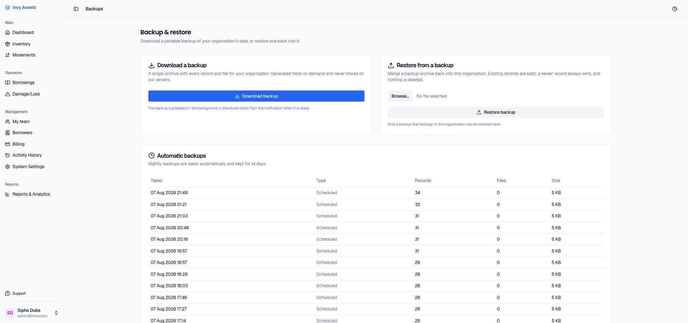Open Movements sidebar item
Viewport: 688px width, 323px height.
(32, 55)
